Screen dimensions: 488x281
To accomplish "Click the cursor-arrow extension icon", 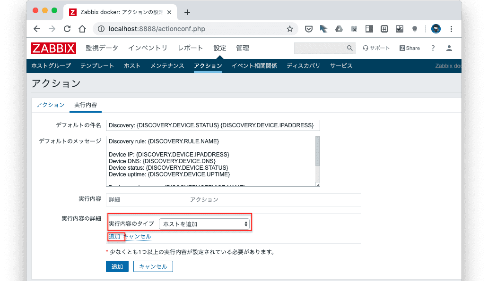I will [323, 29].
